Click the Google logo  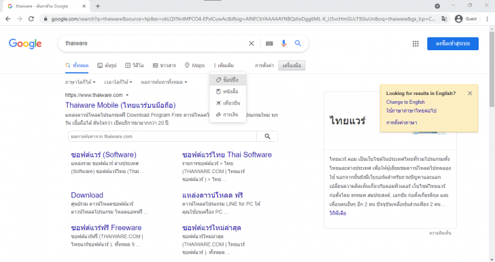pyautogui.click(x=25, y=43)
